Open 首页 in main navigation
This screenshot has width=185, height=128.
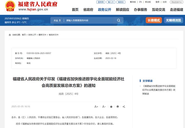click(75, 9)
